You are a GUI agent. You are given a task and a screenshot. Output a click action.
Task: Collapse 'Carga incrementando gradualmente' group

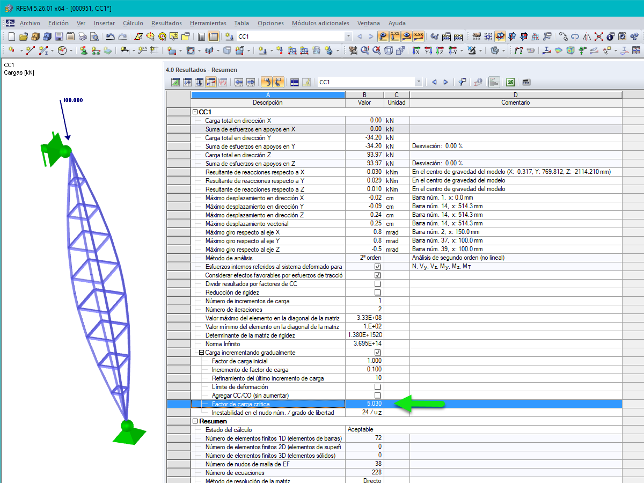tap(201, 353)
